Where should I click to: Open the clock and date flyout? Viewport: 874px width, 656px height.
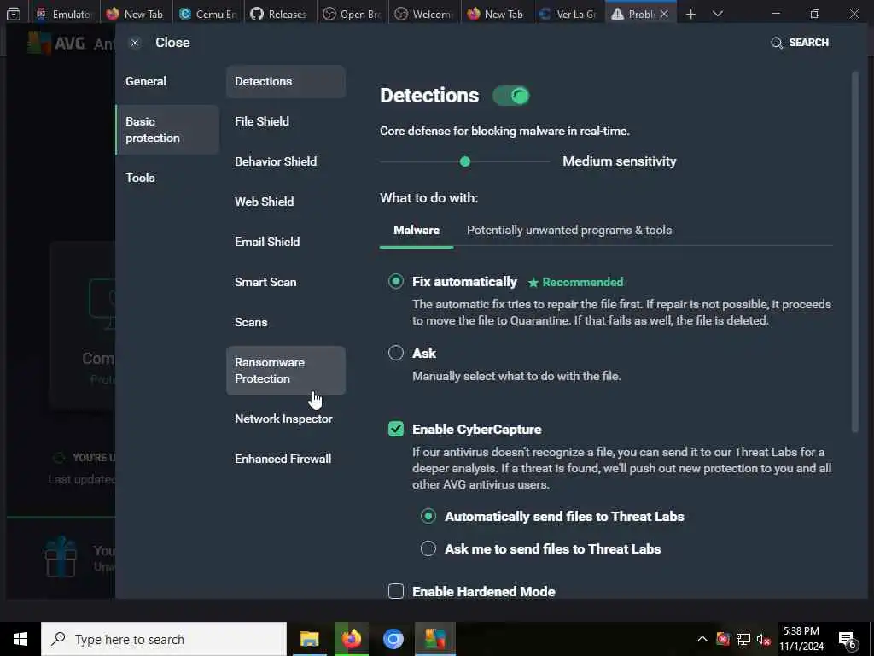click(x=801, y=639)
